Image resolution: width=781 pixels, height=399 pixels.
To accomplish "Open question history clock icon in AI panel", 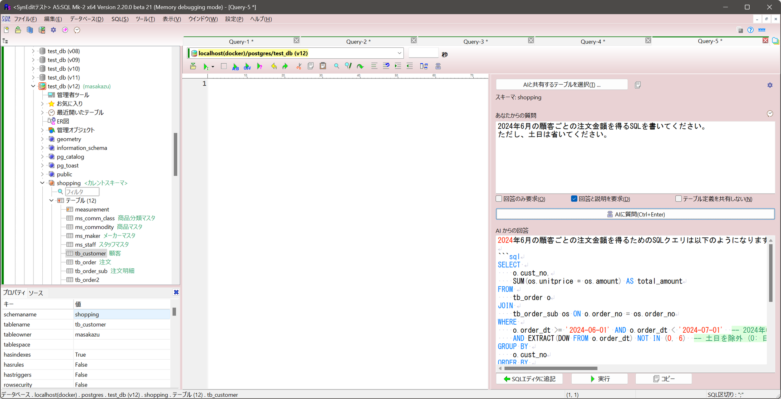I will coord(770,114).
